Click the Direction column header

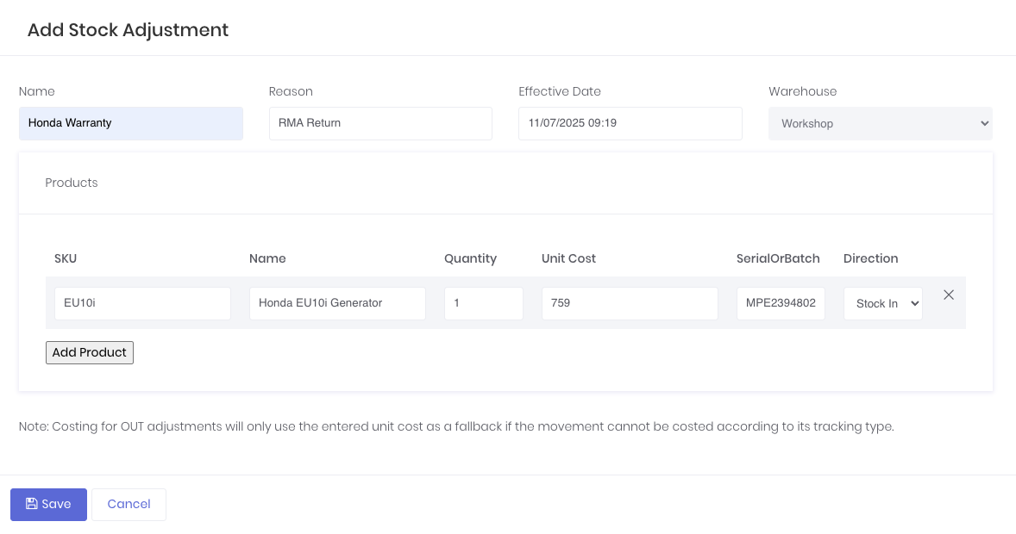870,258
